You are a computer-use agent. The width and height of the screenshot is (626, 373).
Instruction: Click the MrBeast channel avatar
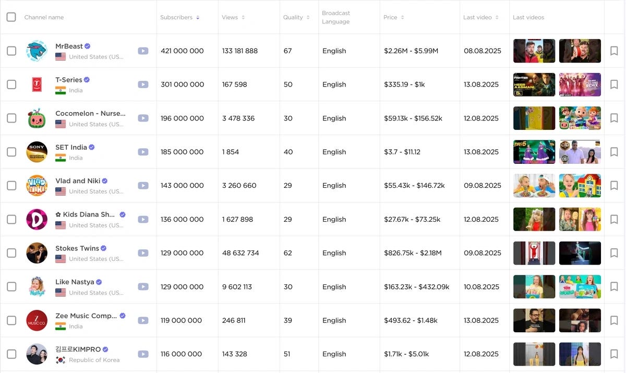coord(37,51)
